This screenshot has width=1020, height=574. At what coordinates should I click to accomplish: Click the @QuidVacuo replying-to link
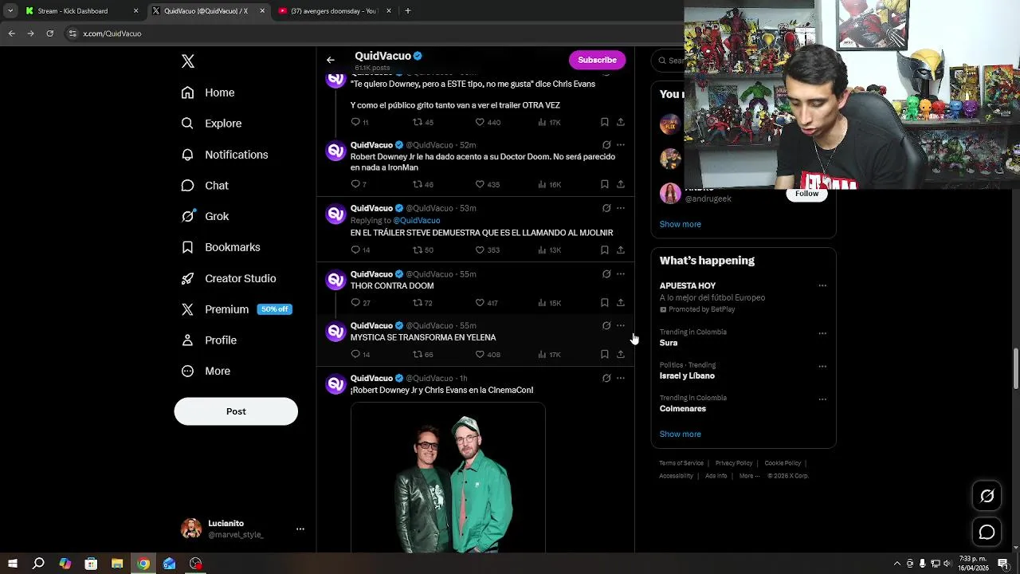(416, 220)
